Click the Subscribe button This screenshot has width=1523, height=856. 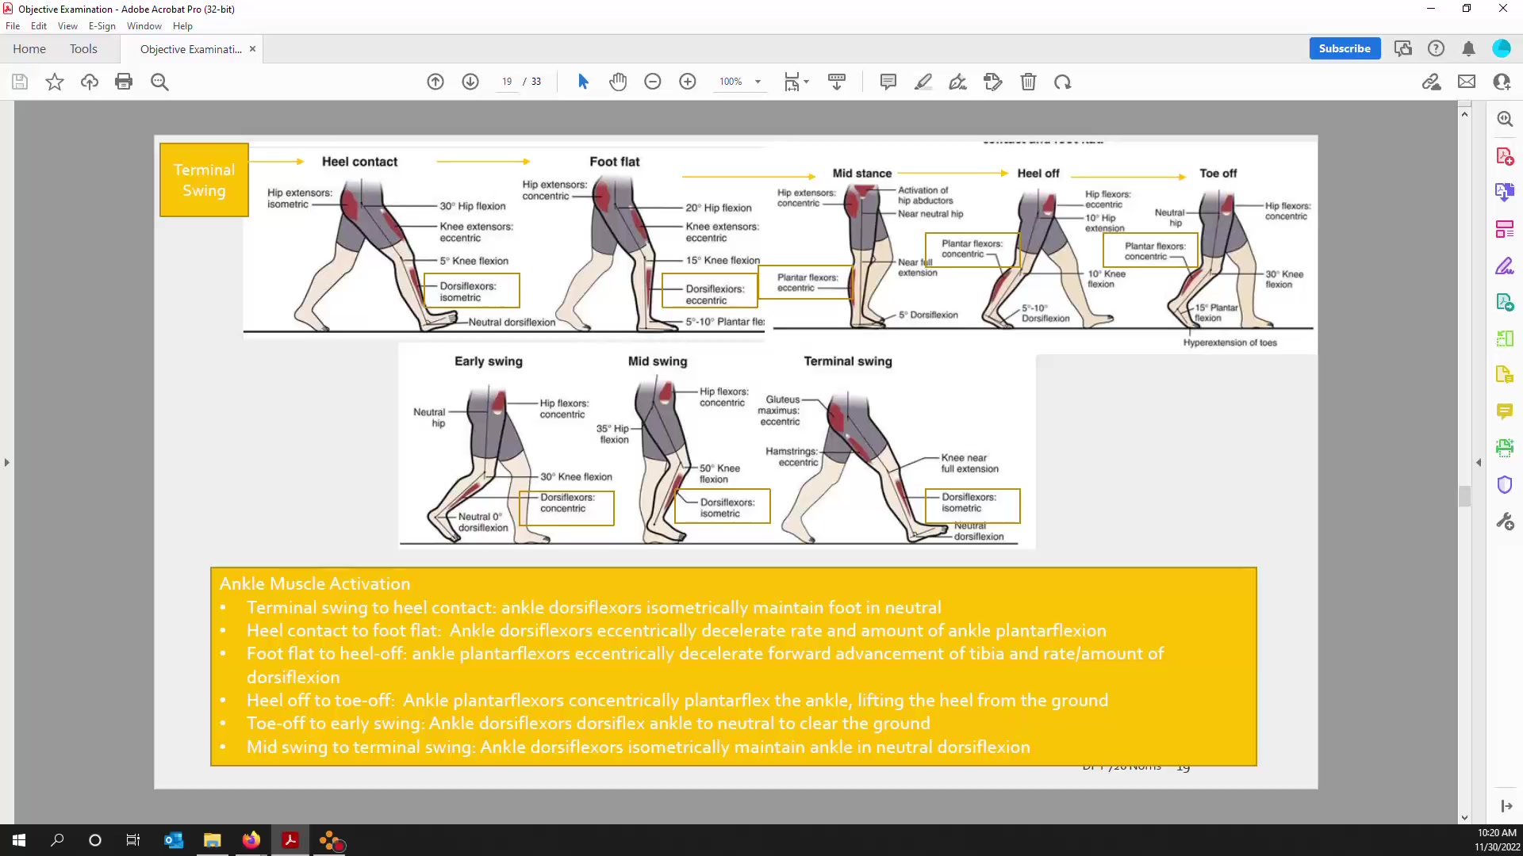(1345, 48)
